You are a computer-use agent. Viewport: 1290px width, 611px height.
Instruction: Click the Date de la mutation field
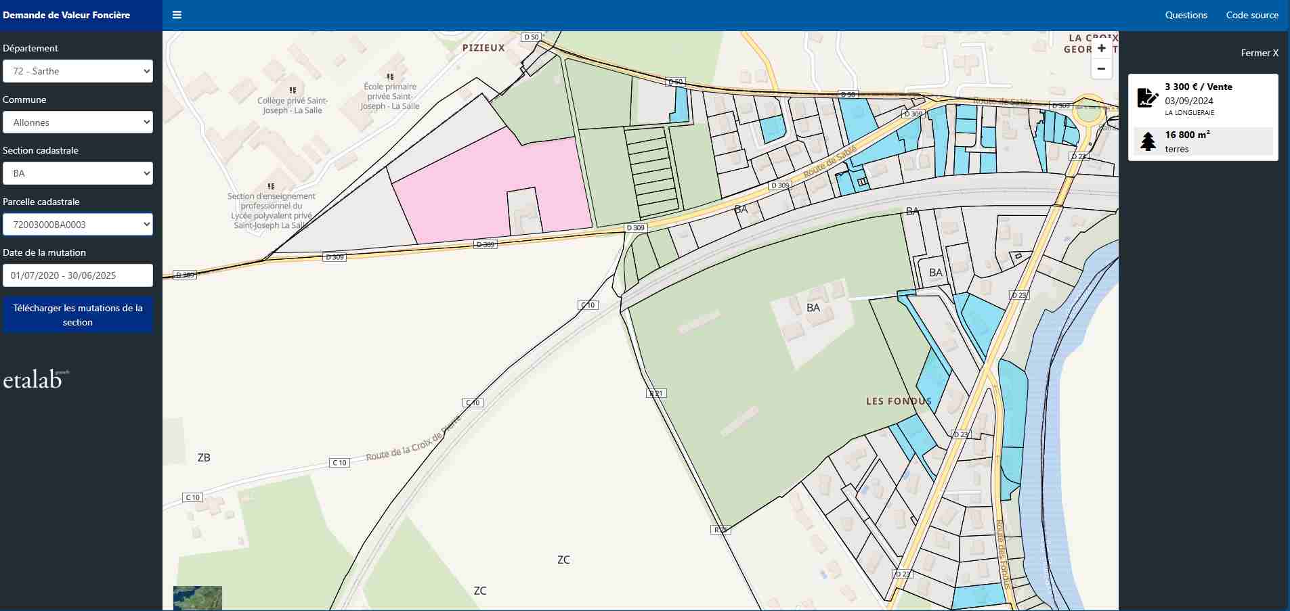[78, 275]
